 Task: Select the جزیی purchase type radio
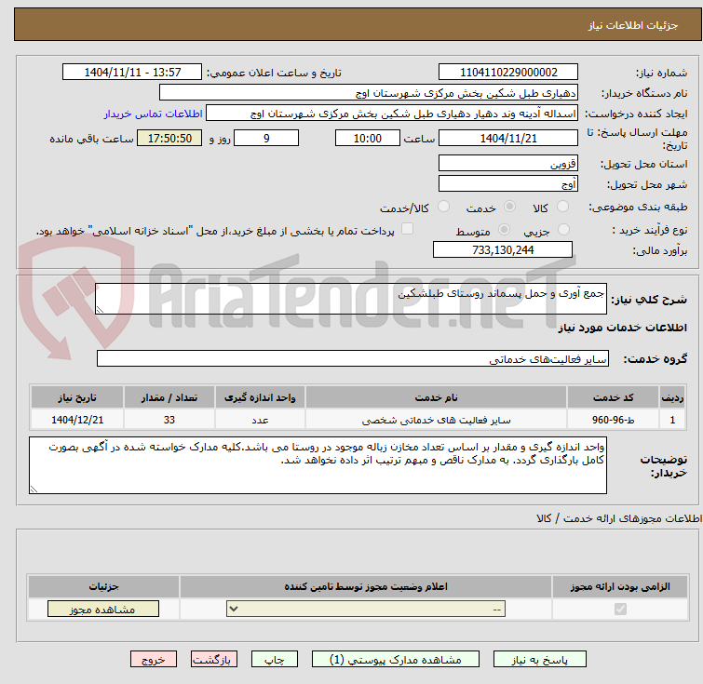[563, 230]
